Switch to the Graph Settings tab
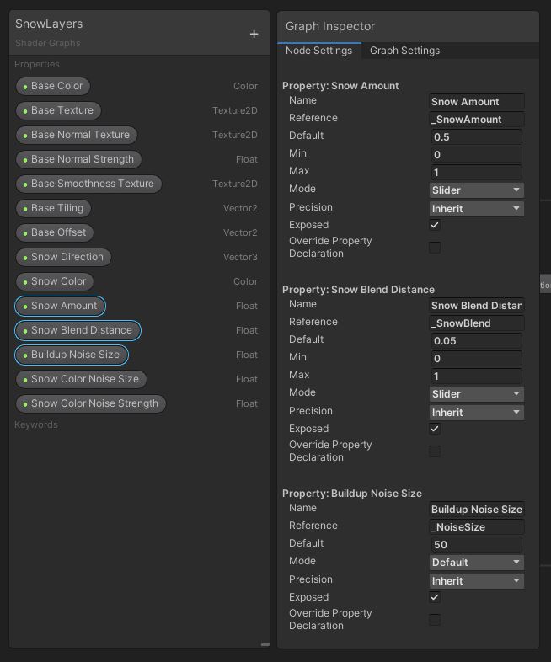The width and height of the screenshot is (551, 662). (404, 51)
